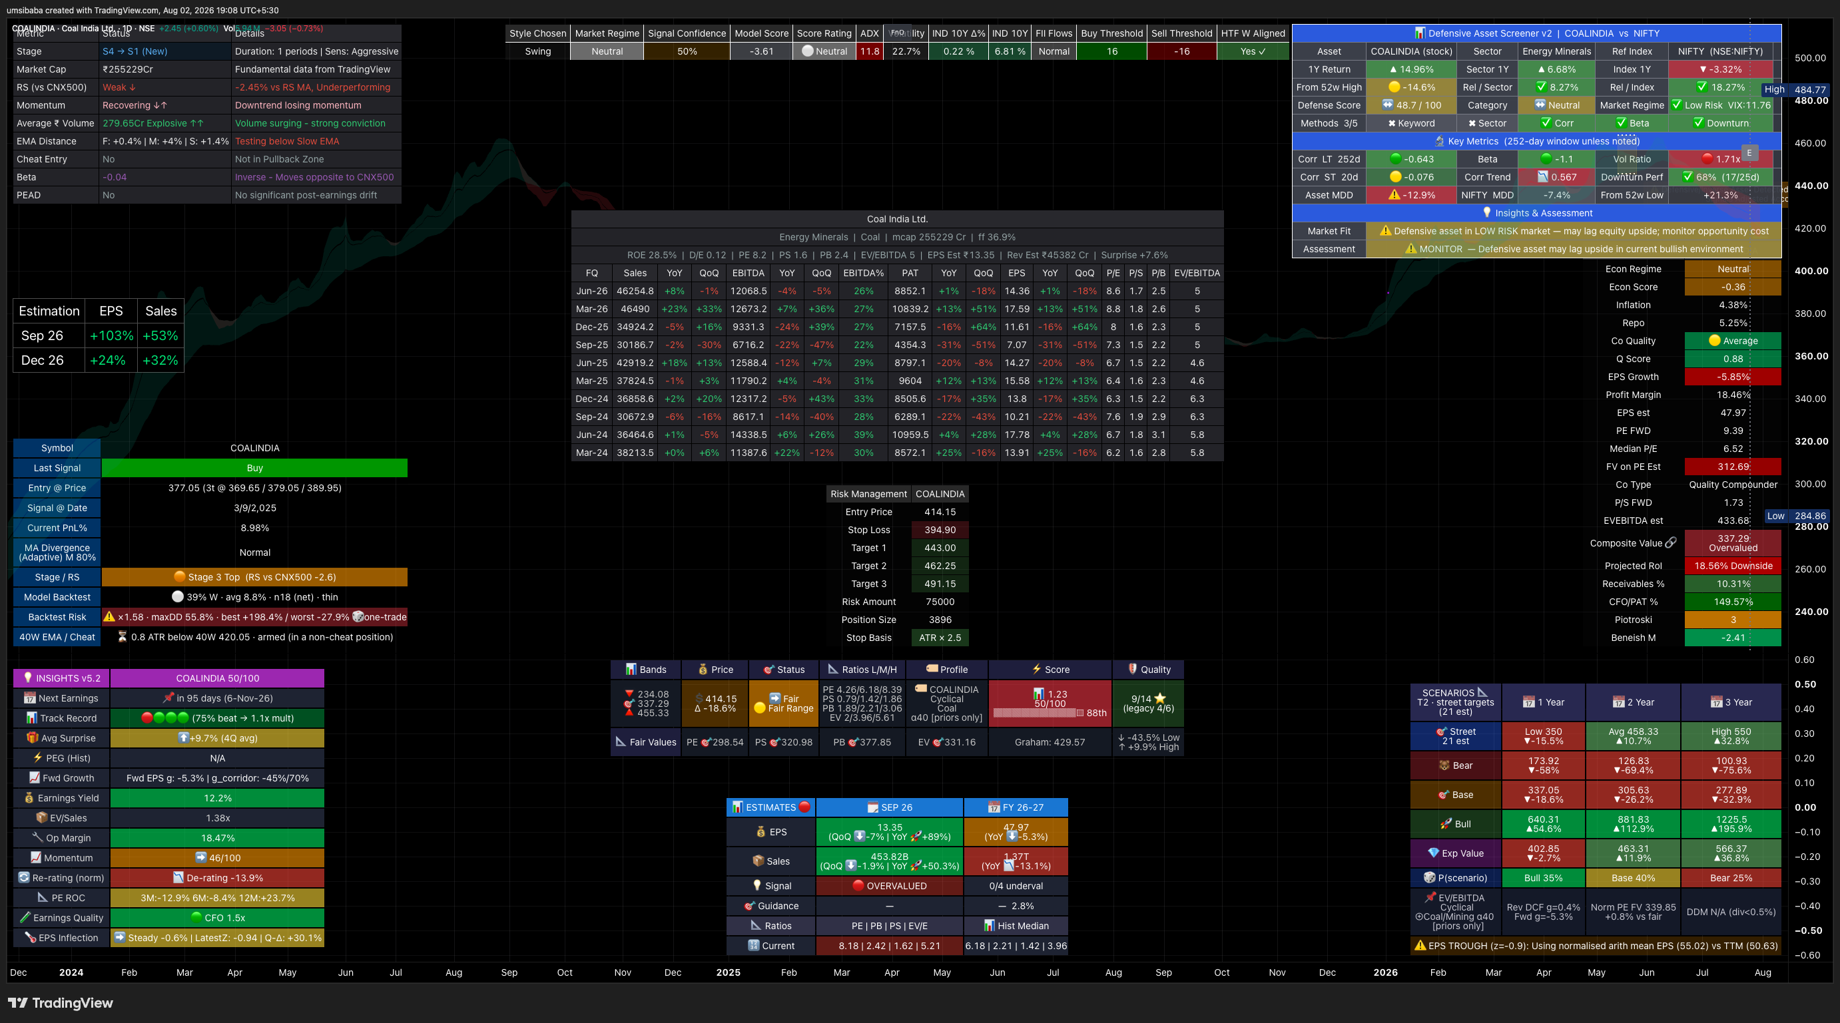1840x1023 pixels.
Task: Click the Base 40% scenario probability
Action: pos(1633,877)
